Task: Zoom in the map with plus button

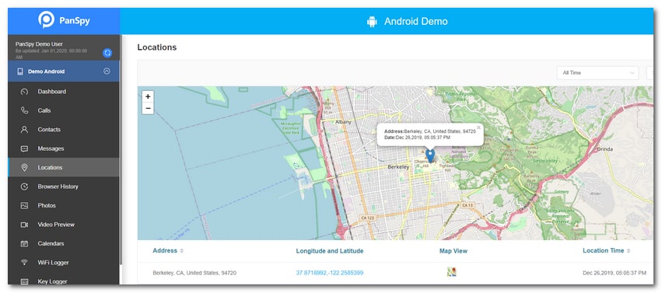Action: pyautogui.click(x=148, y=96)
